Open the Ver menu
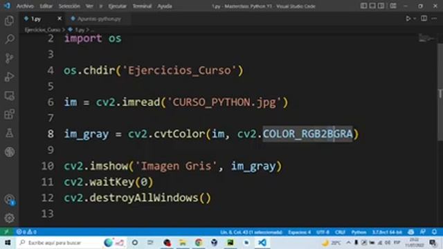 pyautogui.click(x=89, y=6)
